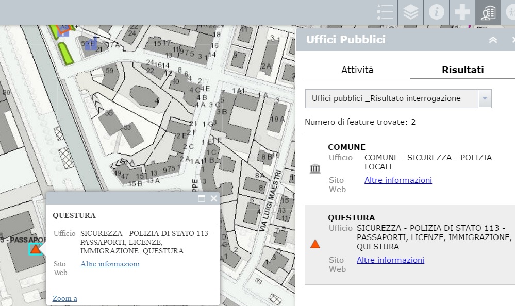Click orange triangle icon beside QUESTURA result
The width and height of the screenshot is (515, 306).
coord(315,244)
